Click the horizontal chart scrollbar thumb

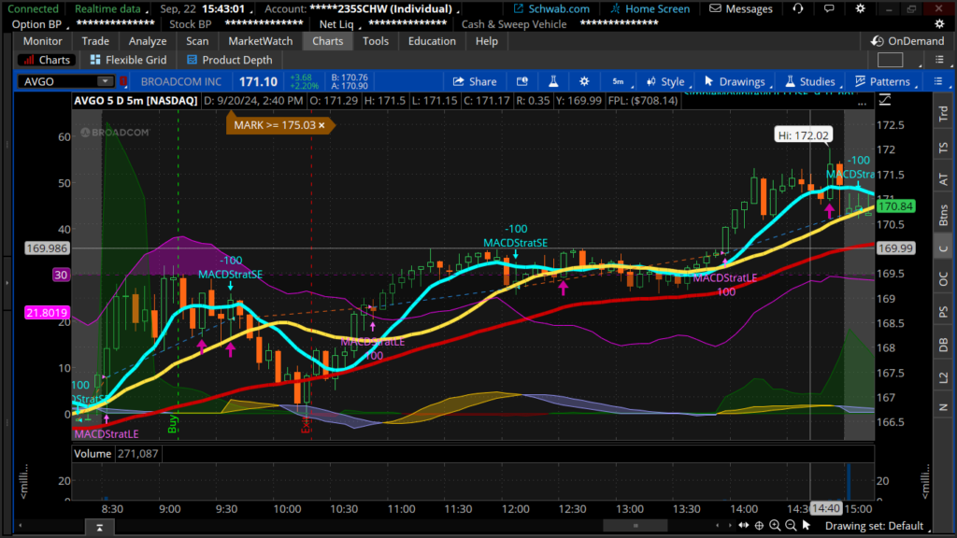[636, 525]
